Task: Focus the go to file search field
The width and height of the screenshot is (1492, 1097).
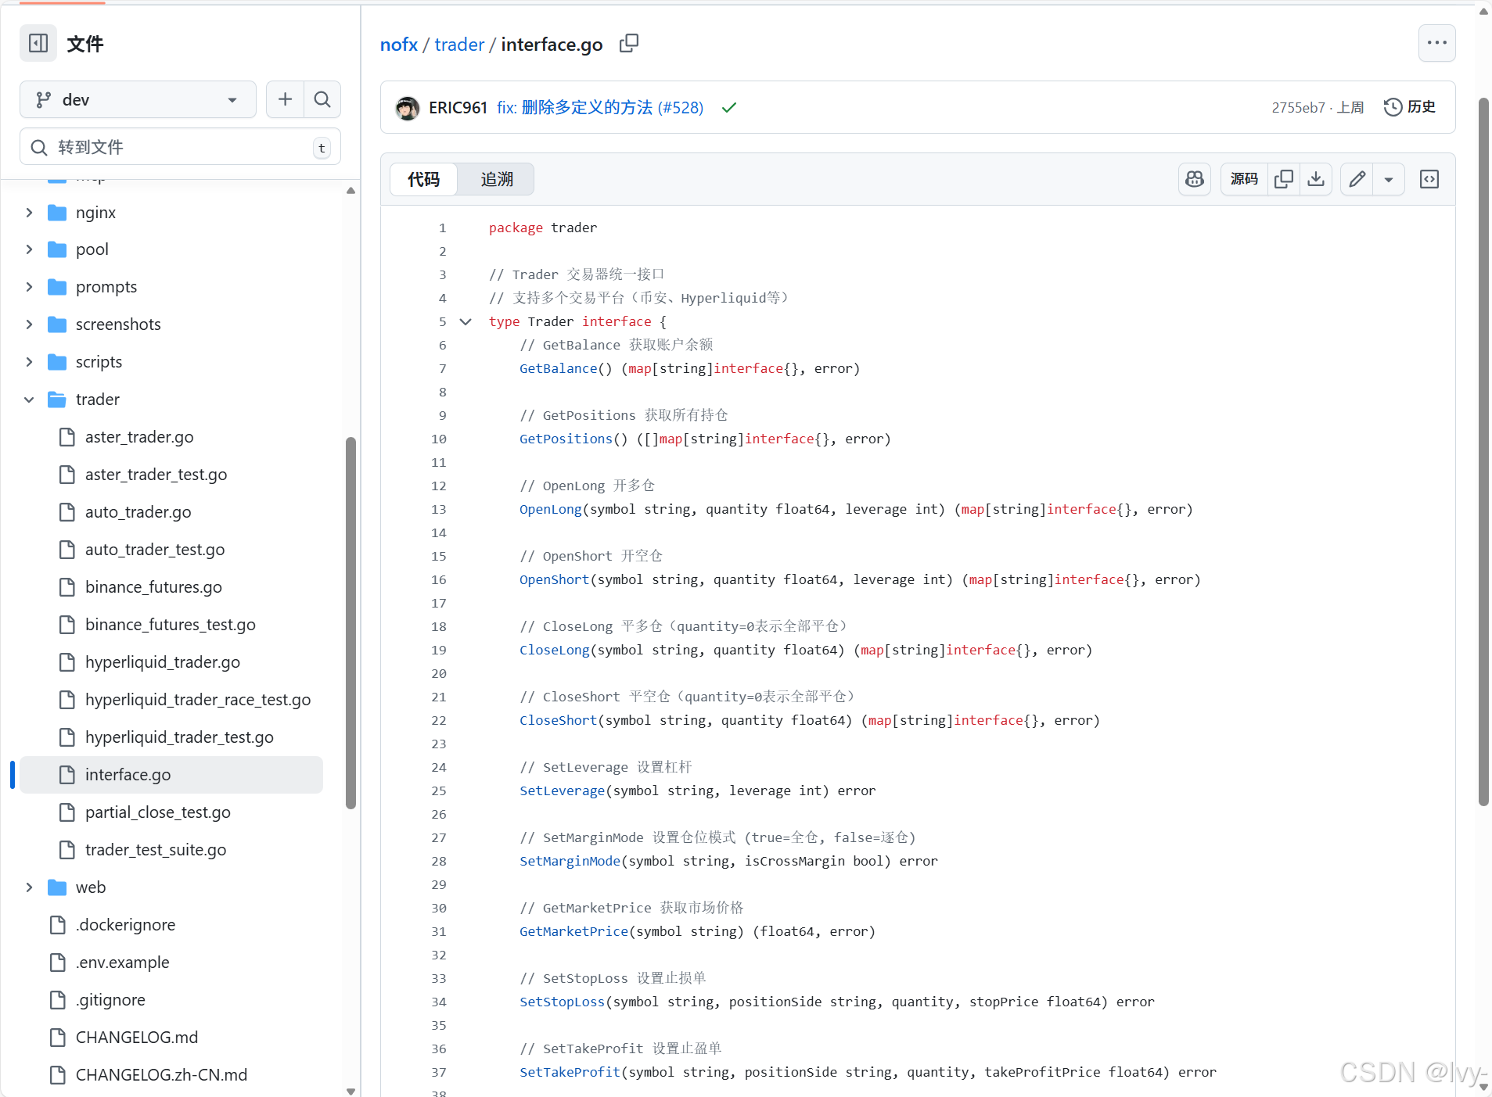Action: [x=180, y=147]
